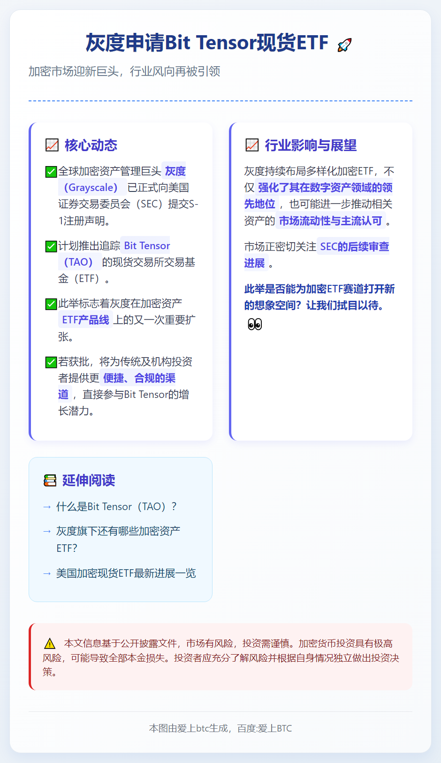Click the 延伸阅读 section heading
The width and height of the screenshot is (441, 763).
click(x=89, y=480)
